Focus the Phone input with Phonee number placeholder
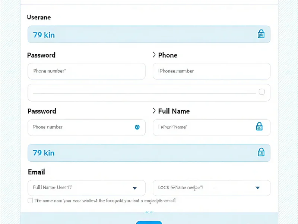The width and height of the screenshot is (298, 224). click(211, 71)
